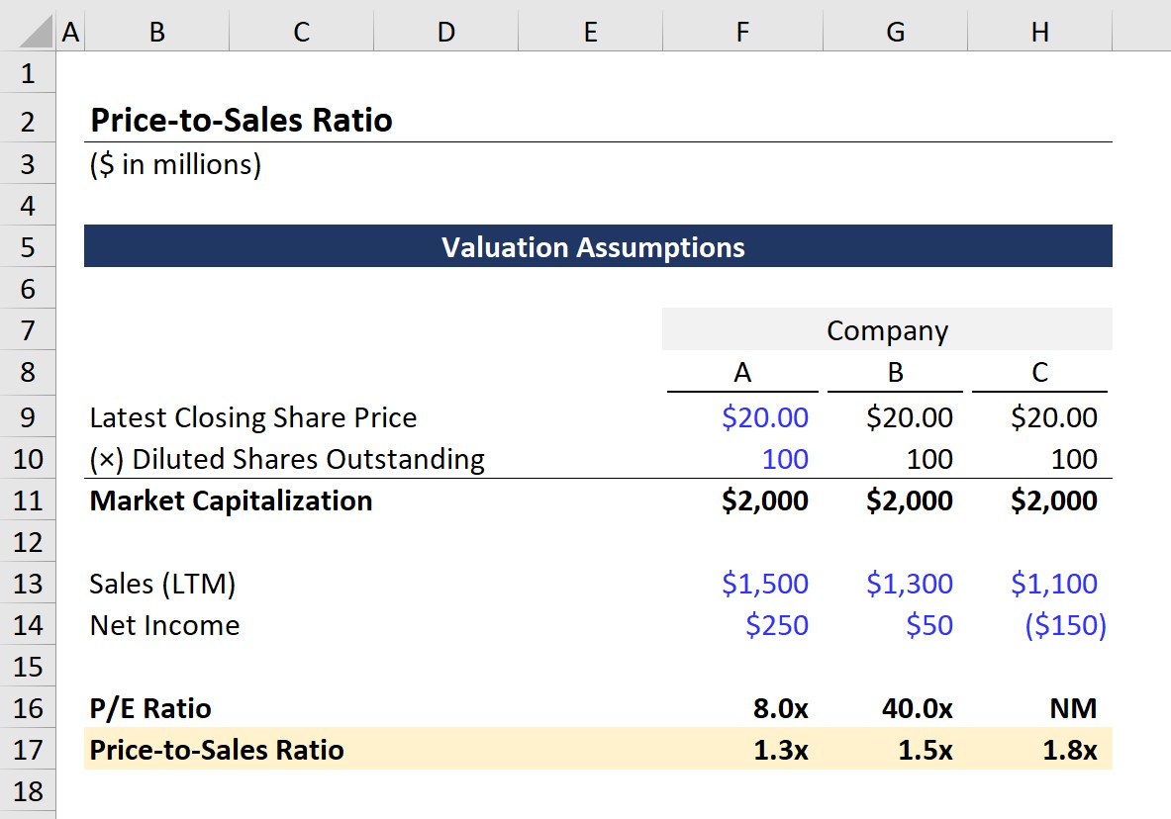This screenshot has width=1171, height=819.
Task: Click Company A's Sales (LTM) value $1,500
Action: coord(765,584)
